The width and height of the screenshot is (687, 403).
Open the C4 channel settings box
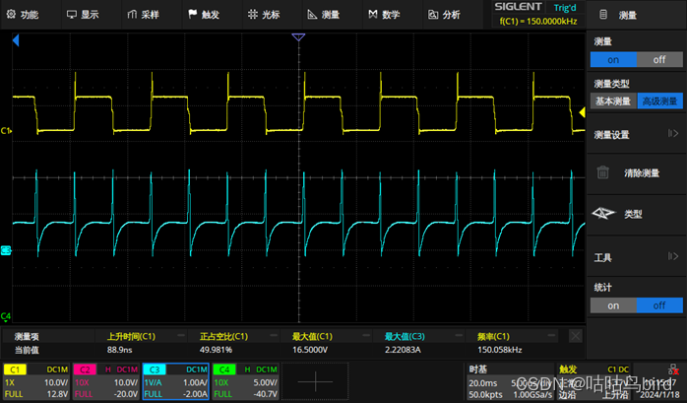pyautogui.click(x=245, y=381)
